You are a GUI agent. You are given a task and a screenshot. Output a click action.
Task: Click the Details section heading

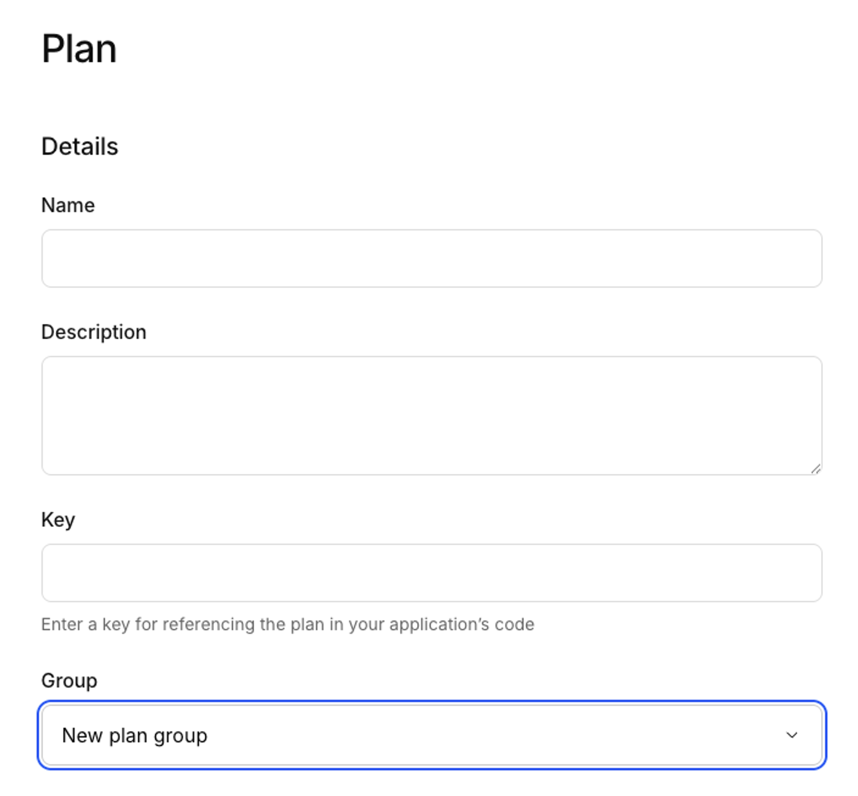click(x=79, y=146)
